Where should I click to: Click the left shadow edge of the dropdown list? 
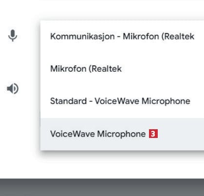tap(40, 85)
